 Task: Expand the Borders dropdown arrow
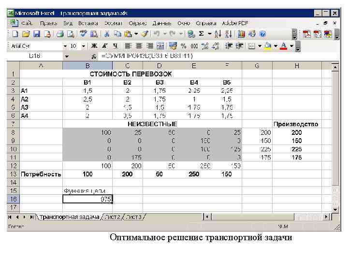pyautogui.click(x=260, y=46)
